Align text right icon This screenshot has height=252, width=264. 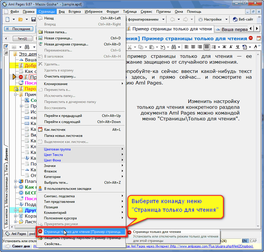[x=200, y=47]
